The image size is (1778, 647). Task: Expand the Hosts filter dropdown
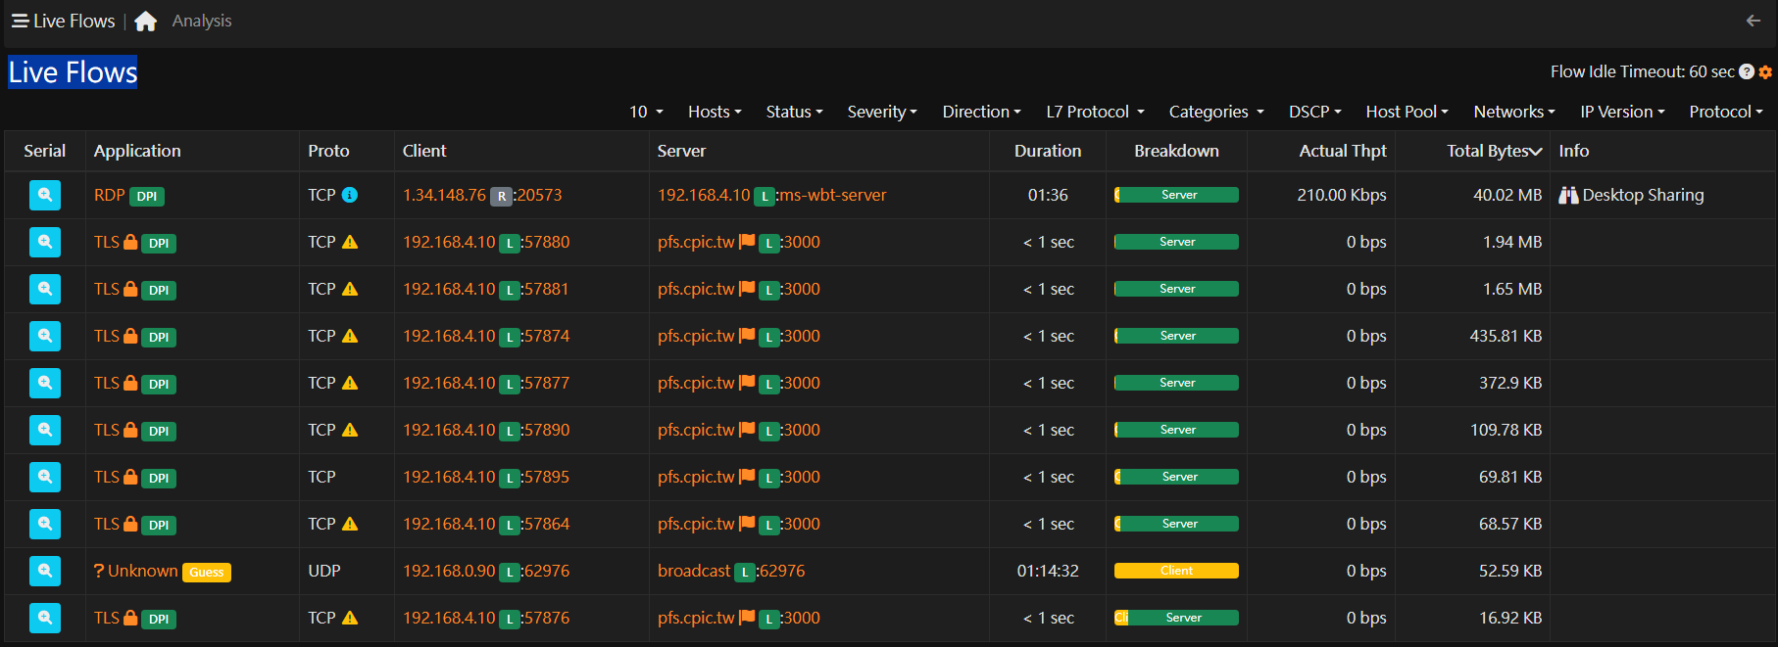[x=715, y=112]
